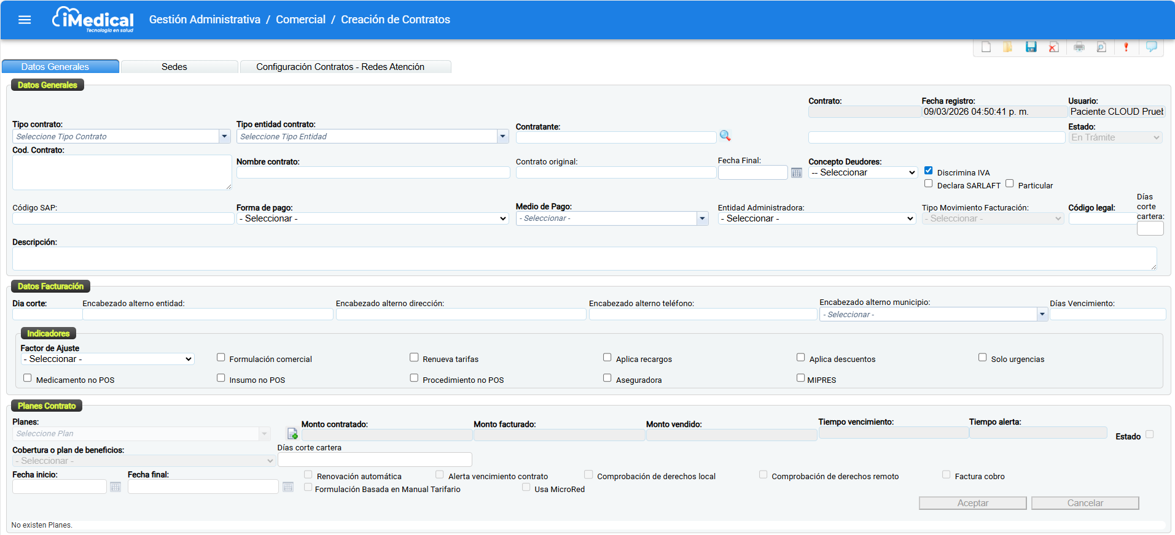This screenshot has width=1175, height=535.
Task: Click the Contratante search magnifier icon
Action: pyautogui.click(x=725, y=136)
